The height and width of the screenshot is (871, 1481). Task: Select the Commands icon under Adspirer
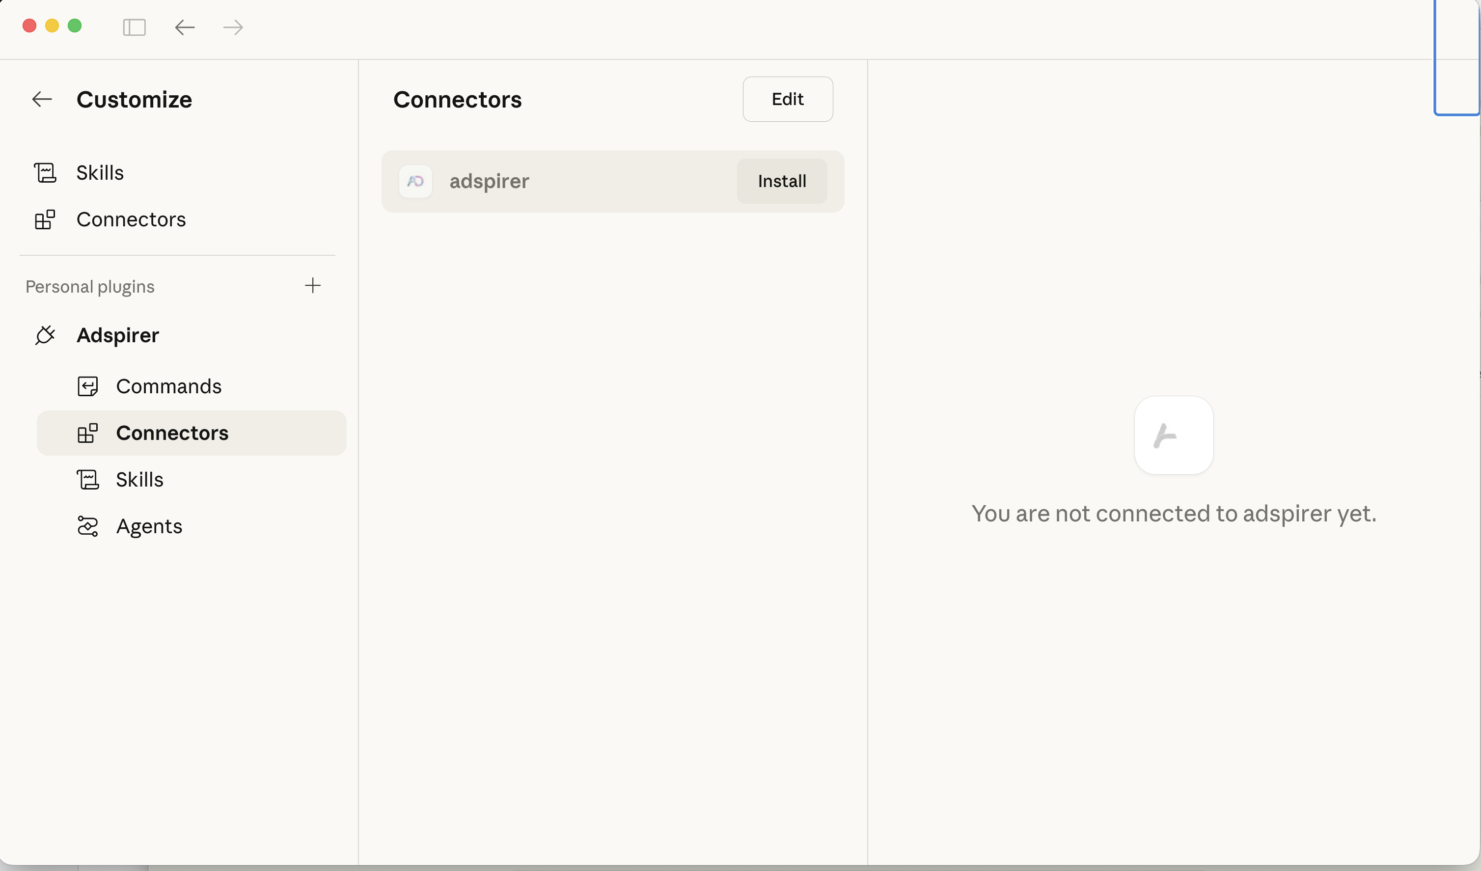(88, 386)
